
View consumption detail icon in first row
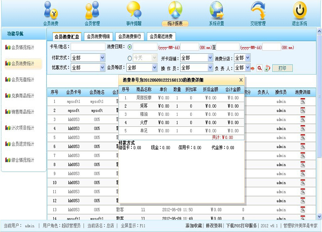tap(303, 101)
